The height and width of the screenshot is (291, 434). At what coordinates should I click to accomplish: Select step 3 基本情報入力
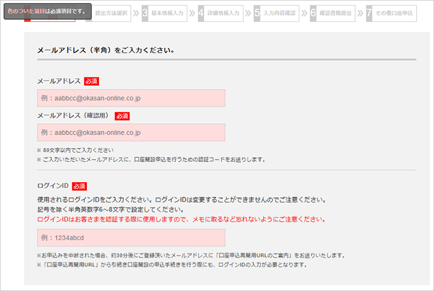point(164,13)
